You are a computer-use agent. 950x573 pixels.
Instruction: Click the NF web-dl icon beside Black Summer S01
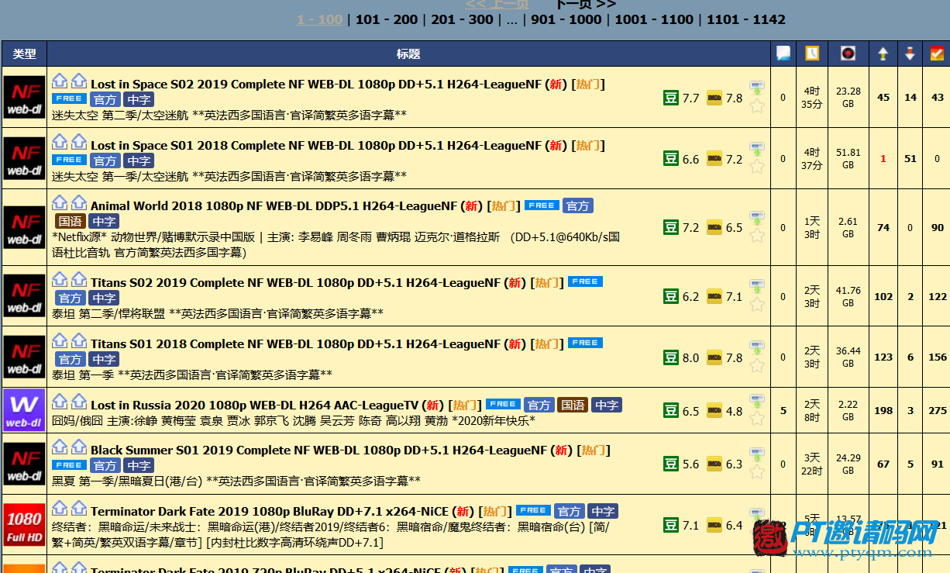(x=24, y=464)
